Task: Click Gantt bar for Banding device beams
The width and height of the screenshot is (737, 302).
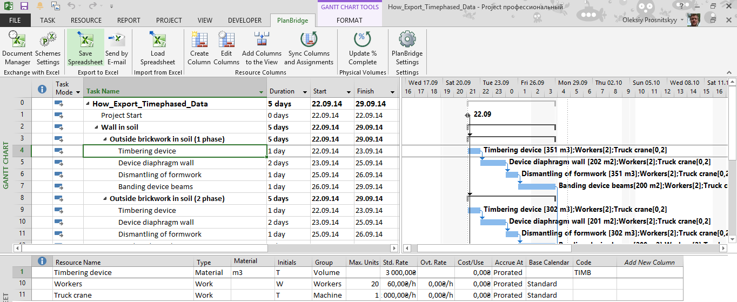Action: pos(537,186)
